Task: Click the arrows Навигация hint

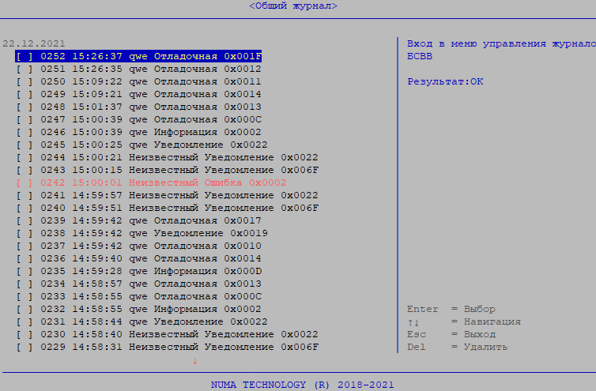Action: (463, 322)
